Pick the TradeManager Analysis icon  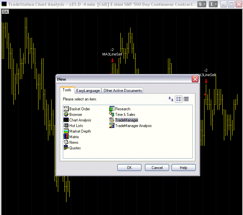[x=112, y=126]
